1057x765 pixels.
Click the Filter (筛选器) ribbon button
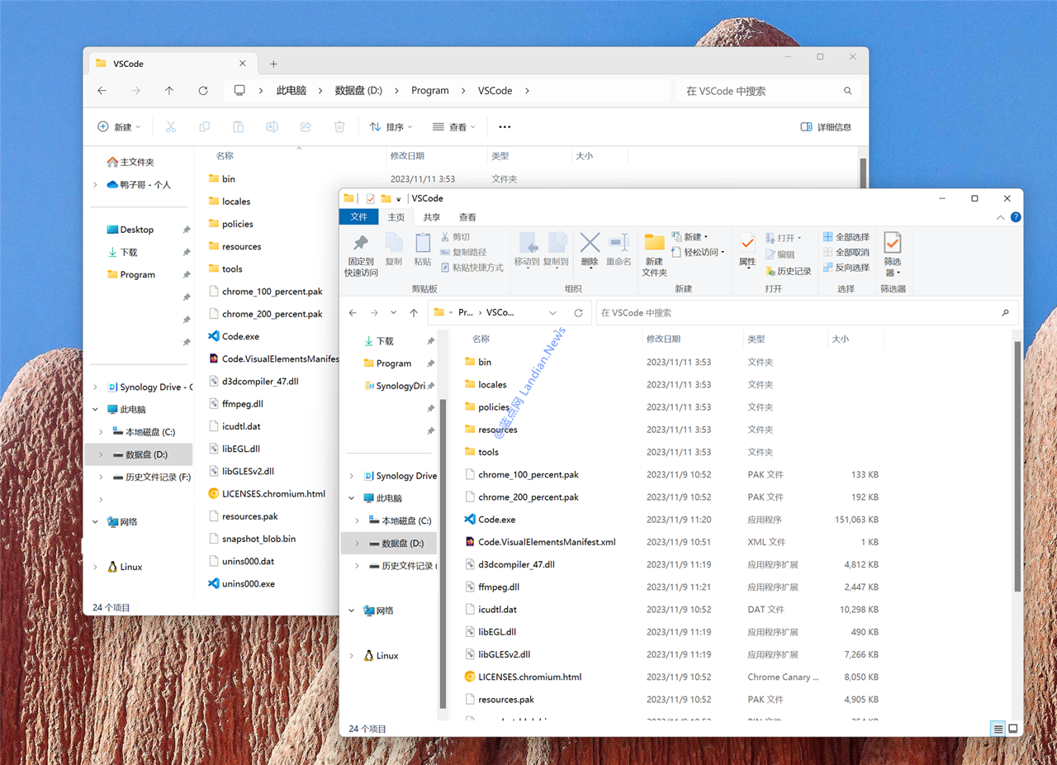click(893, 254)
